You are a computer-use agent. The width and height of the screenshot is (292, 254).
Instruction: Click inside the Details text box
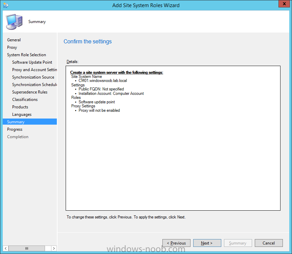tap(173, 138)
